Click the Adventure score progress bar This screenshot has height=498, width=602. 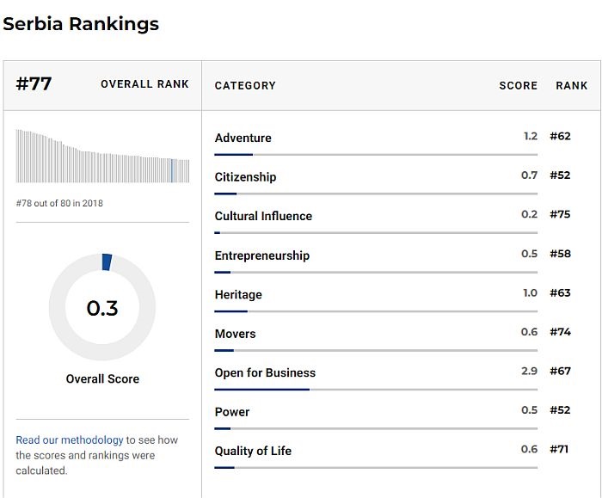pos(375,155)
